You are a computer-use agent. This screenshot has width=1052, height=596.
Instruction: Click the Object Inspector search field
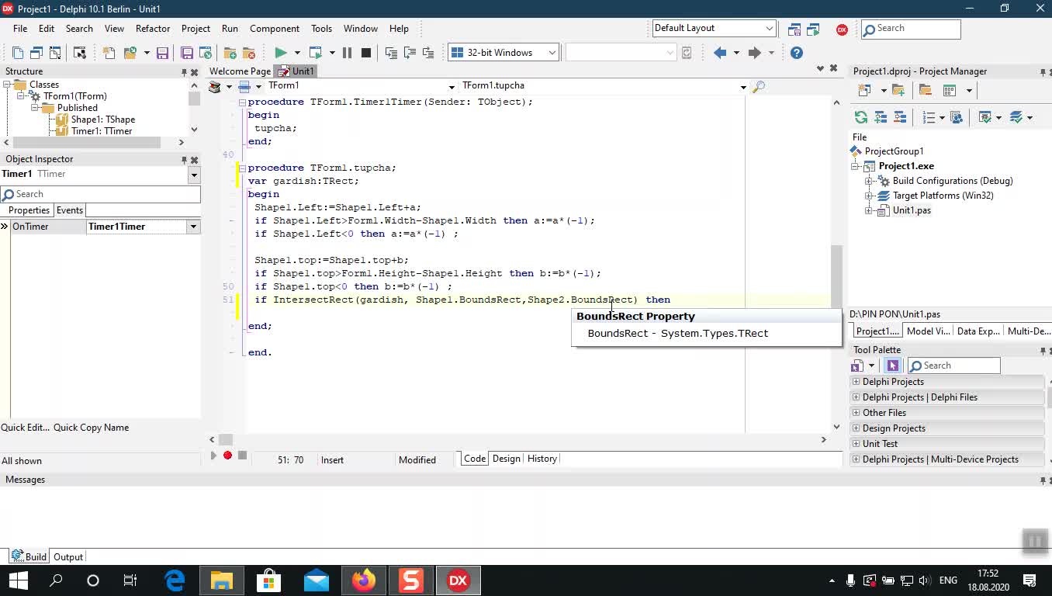pyautogui.click(x=100, y=194)
